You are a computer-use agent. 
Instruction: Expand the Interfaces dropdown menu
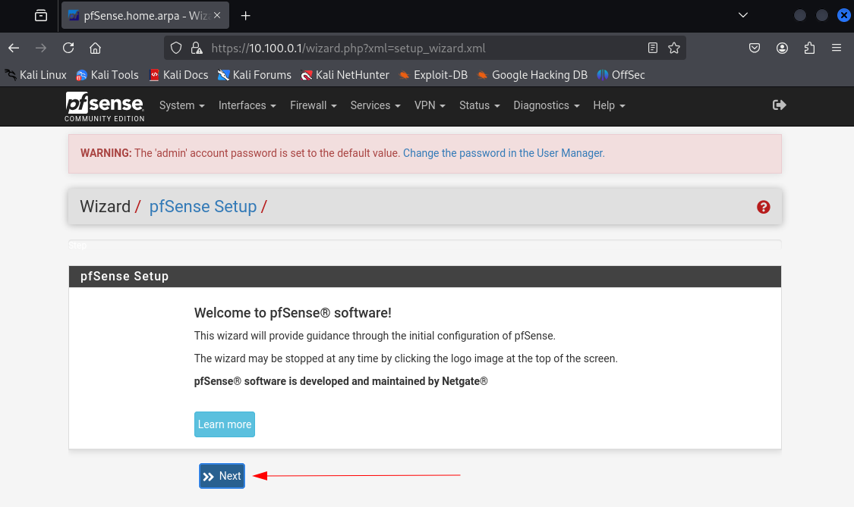click(x=247, y=105)
